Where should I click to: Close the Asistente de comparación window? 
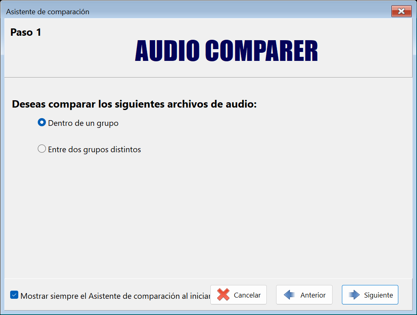click(401, 11)
